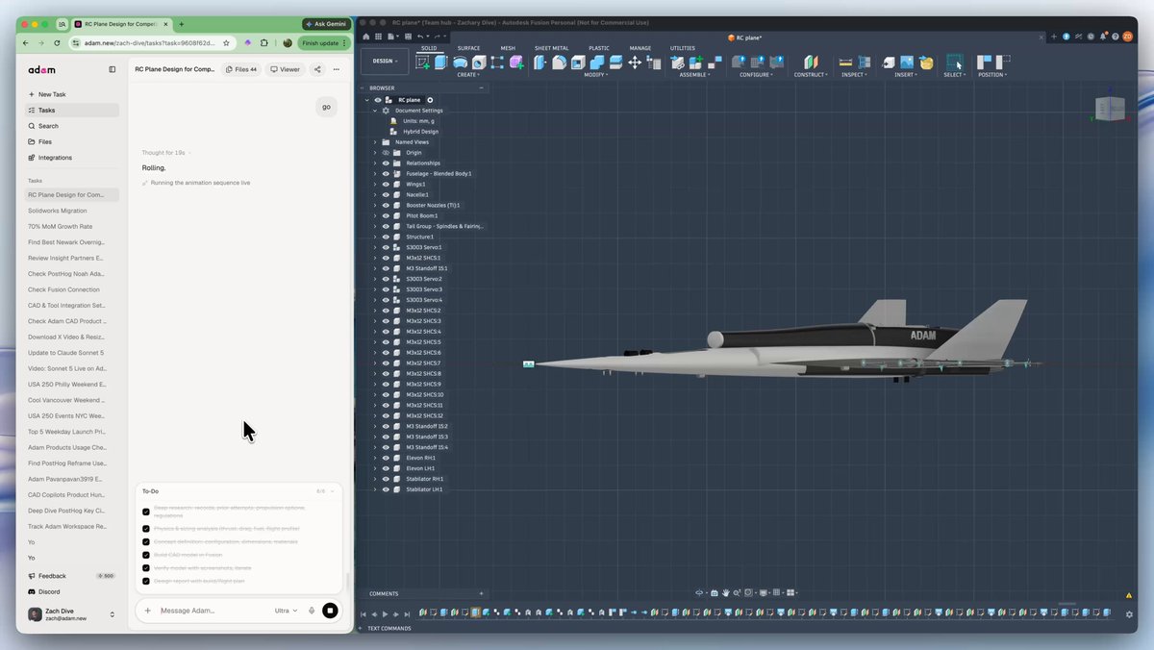Click the ViewCube in the viewport corner

(x=1111, y=108)
